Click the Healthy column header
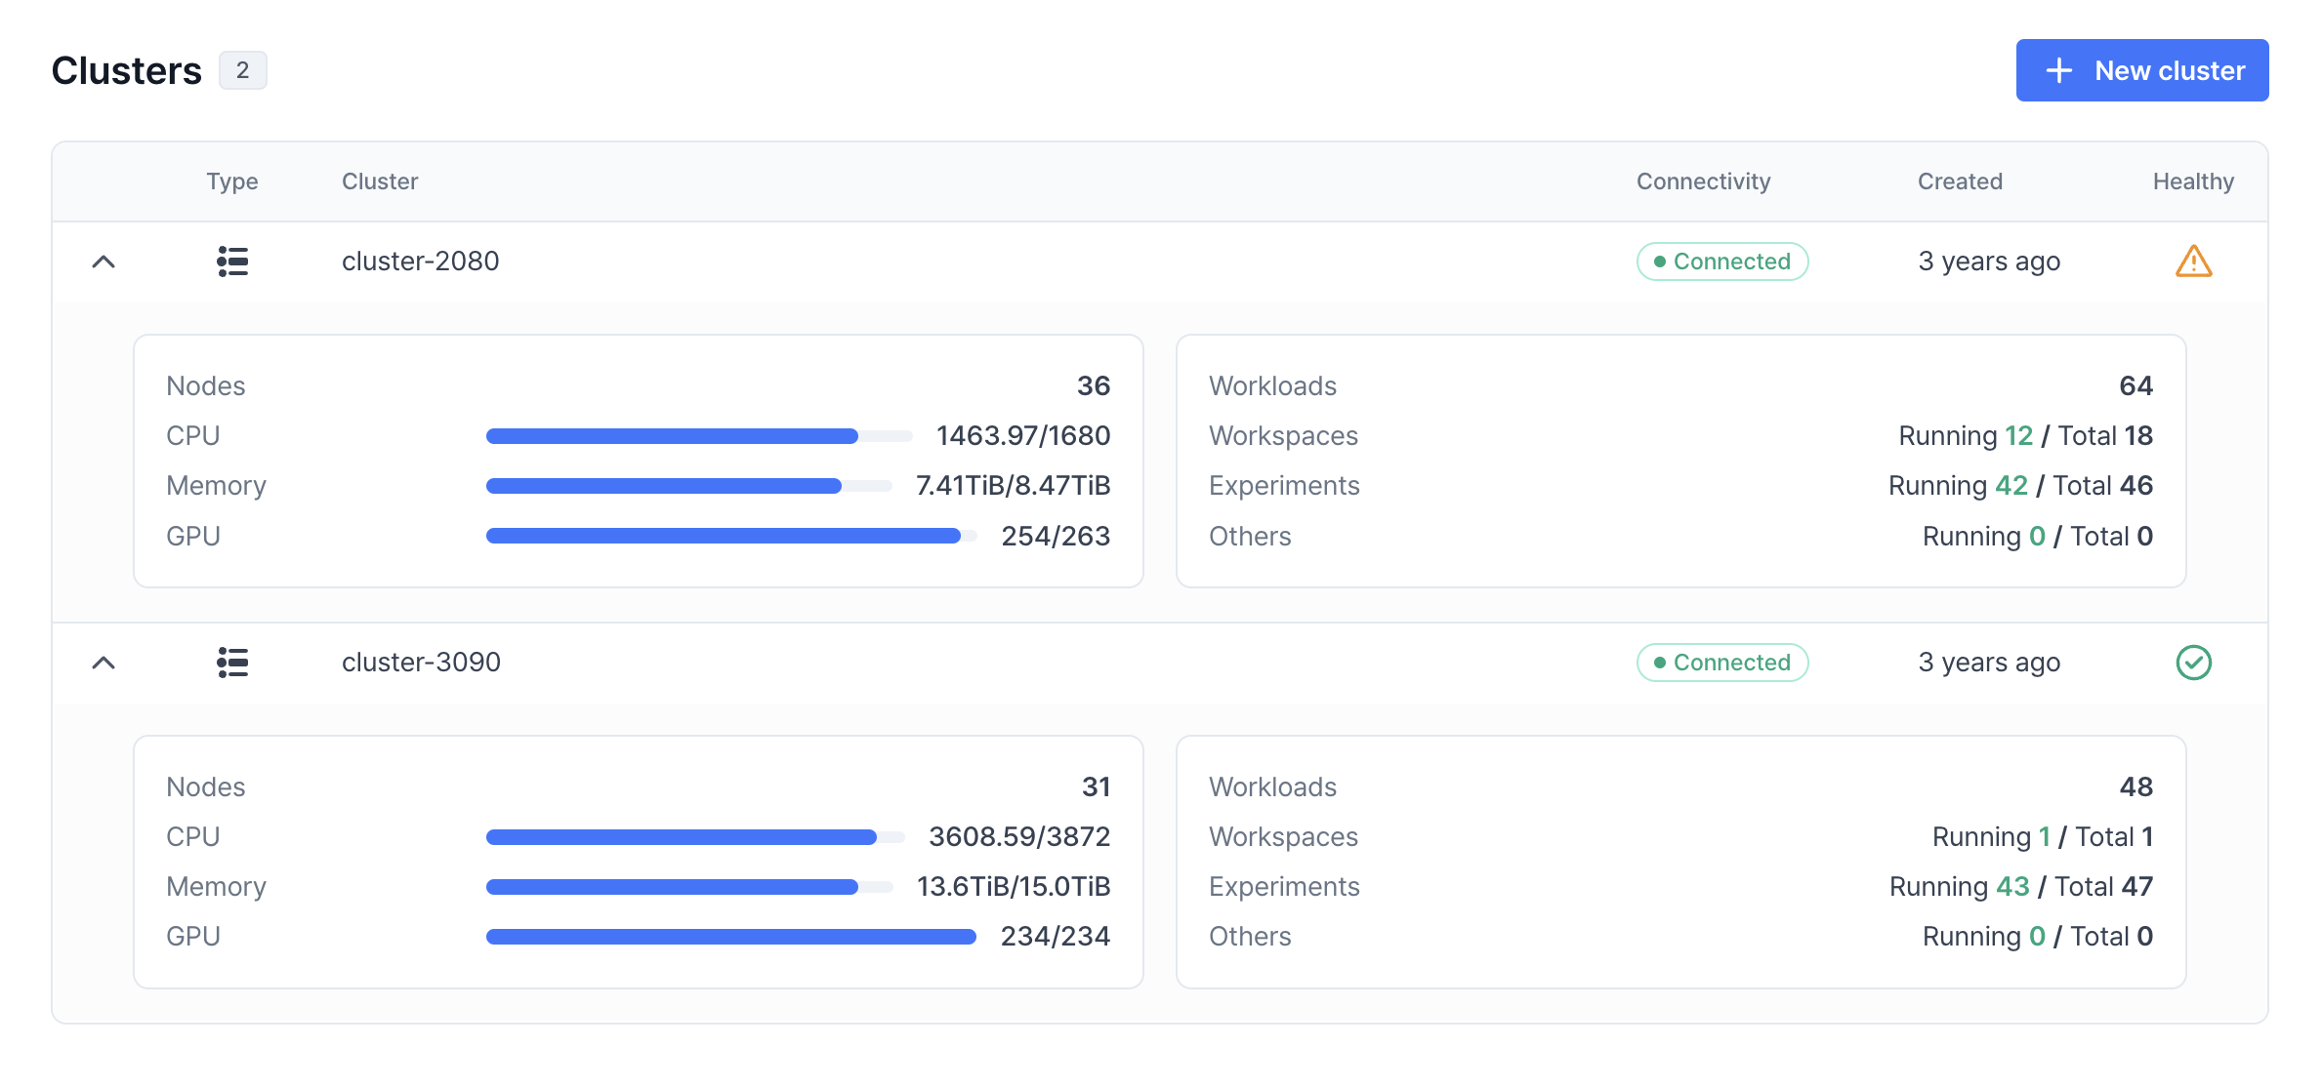 tap(2192, 181)
